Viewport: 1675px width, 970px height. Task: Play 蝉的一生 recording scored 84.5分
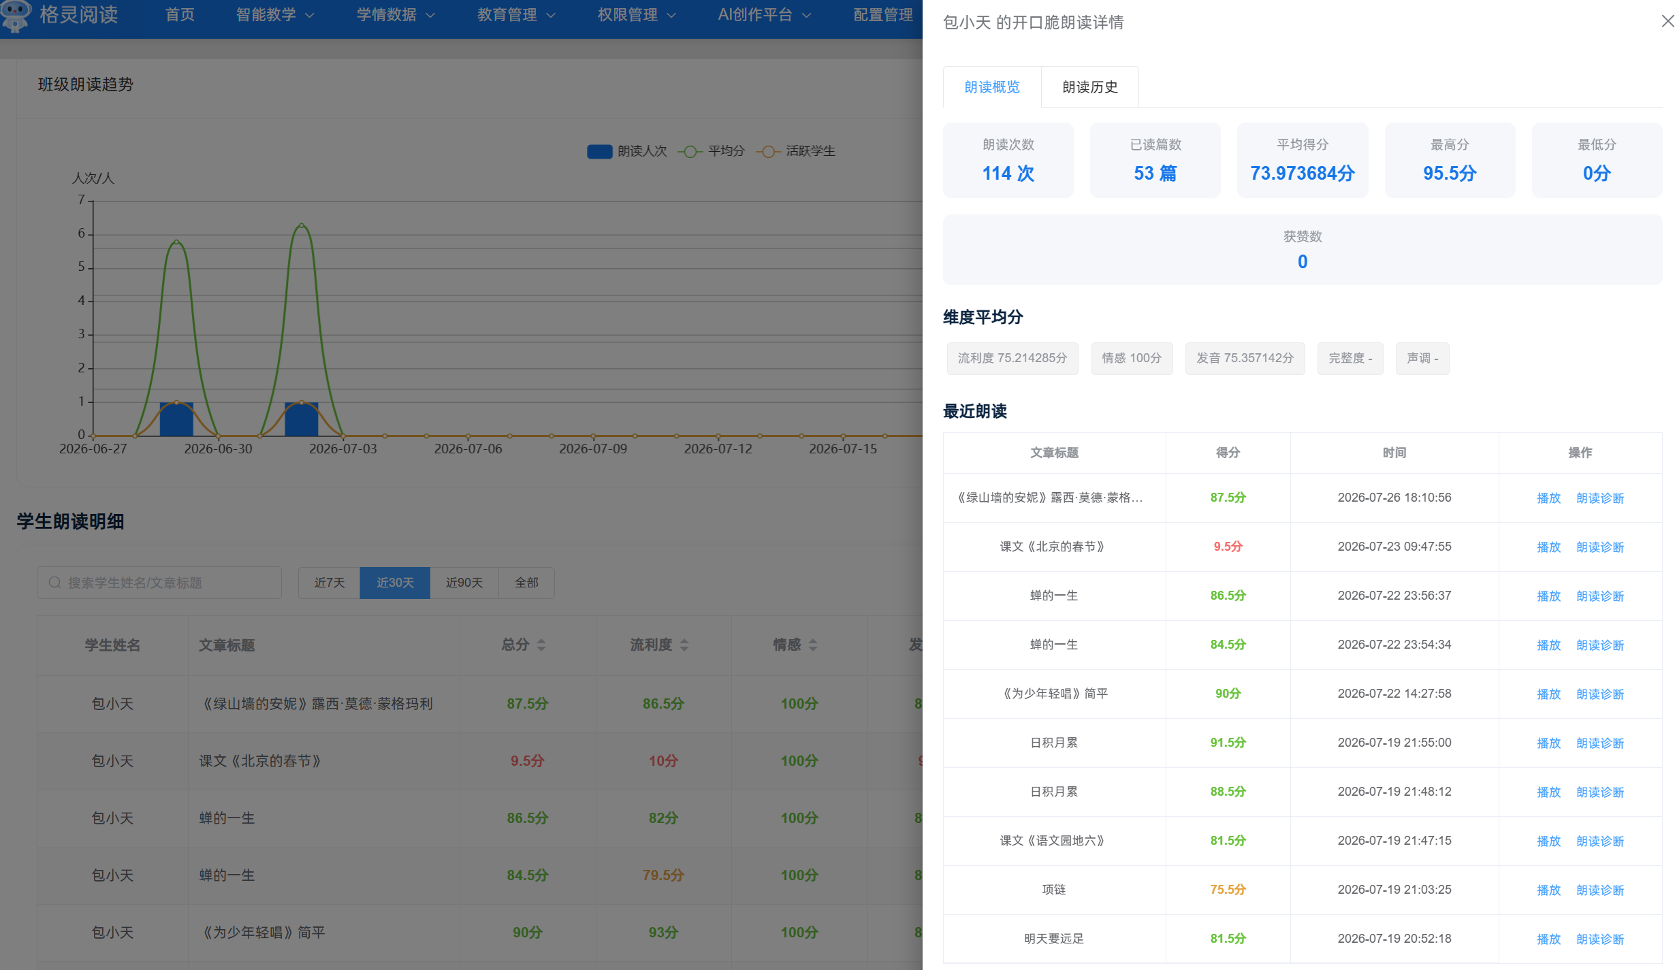coord(1548,645)
